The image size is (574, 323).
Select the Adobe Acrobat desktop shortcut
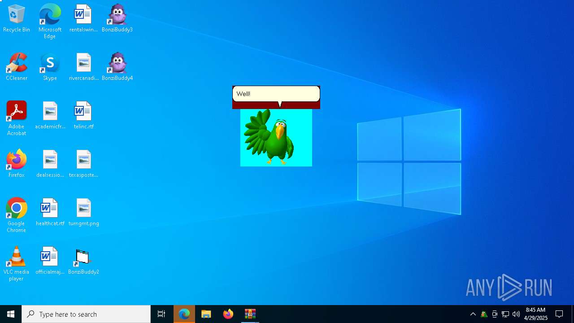pos(17,118)
